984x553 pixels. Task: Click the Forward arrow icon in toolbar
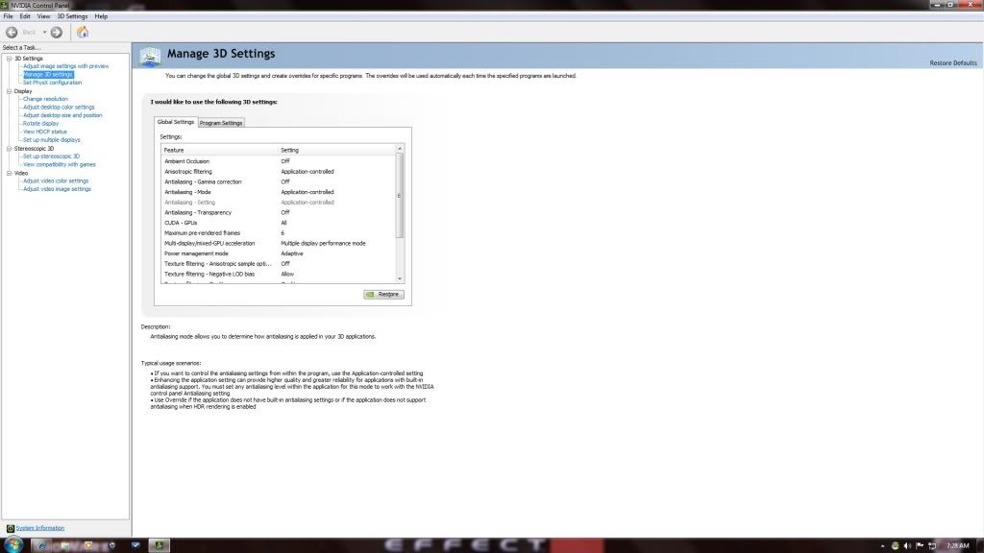[x=57, y=32]
